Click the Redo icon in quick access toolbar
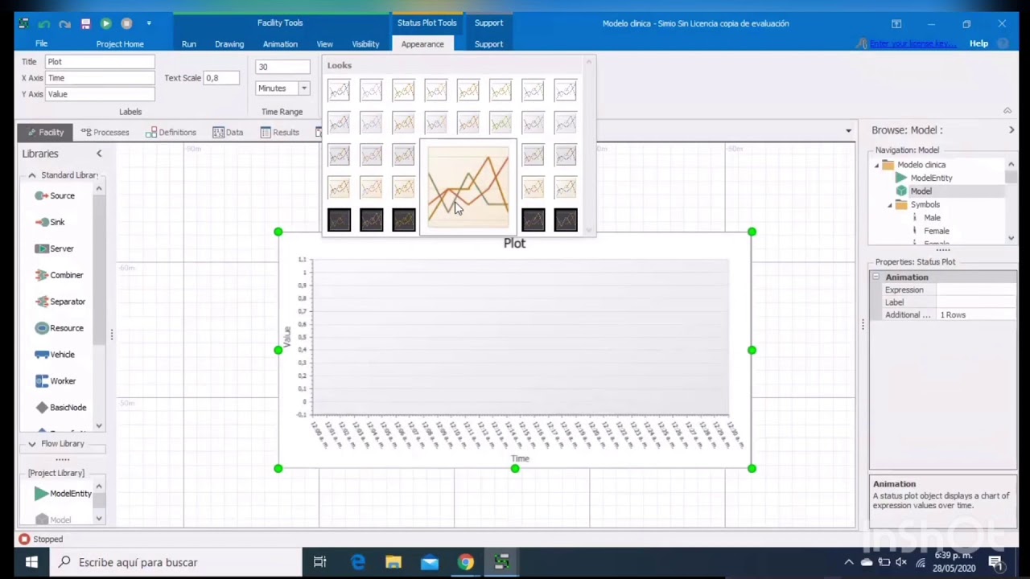 coord(64,23)
